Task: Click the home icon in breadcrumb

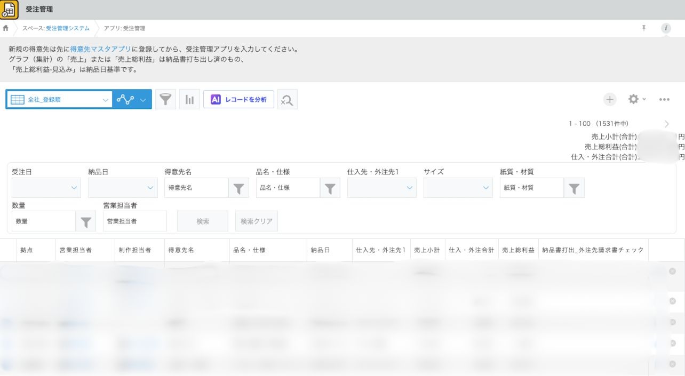Action: (6, 28)
